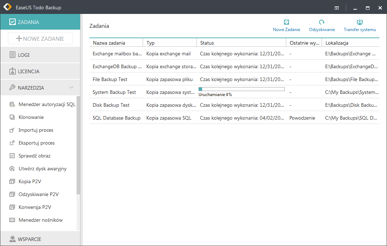Sort by Nazwa zadania column header

109,43
